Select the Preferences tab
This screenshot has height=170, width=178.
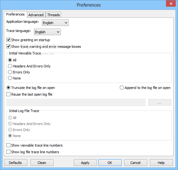click(16, 14)
